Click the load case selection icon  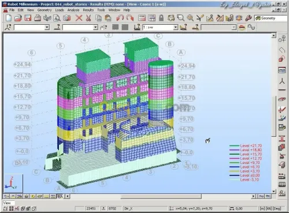[x=137, y=27]
